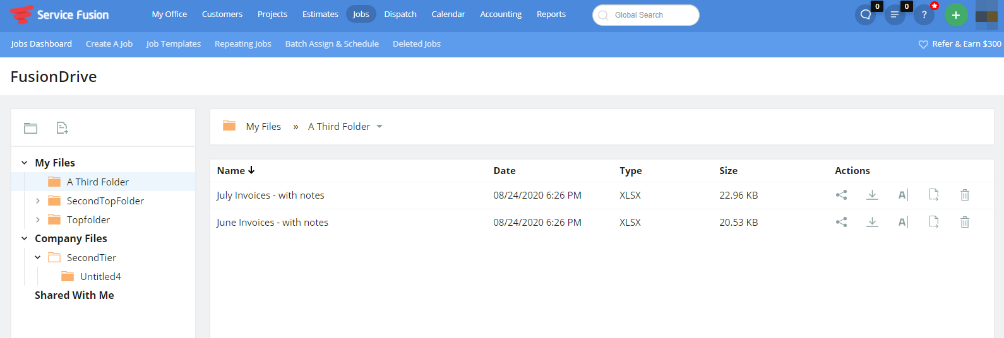Click into the Global Search field
Image resolution: width=1004 pixels, height=338 pixels.
click(646, 15)
